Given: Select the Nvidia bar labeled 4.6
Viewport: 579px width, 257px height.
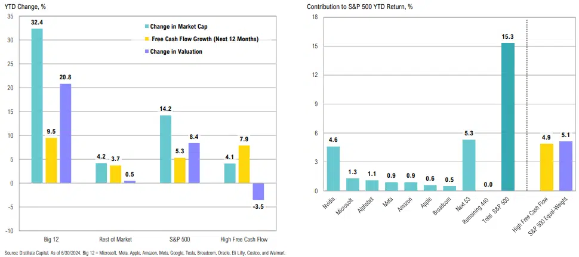Looking at the screenshot, I should coord(333,168).
